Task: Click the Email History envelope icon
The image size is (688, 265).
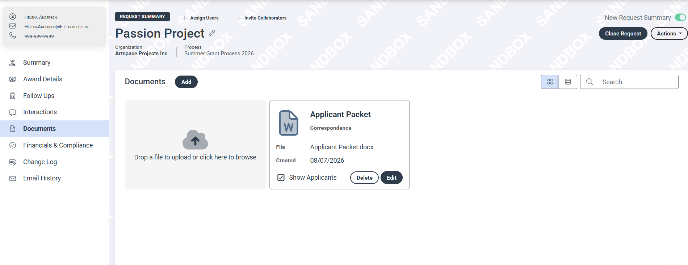Action: coord(13,178)
